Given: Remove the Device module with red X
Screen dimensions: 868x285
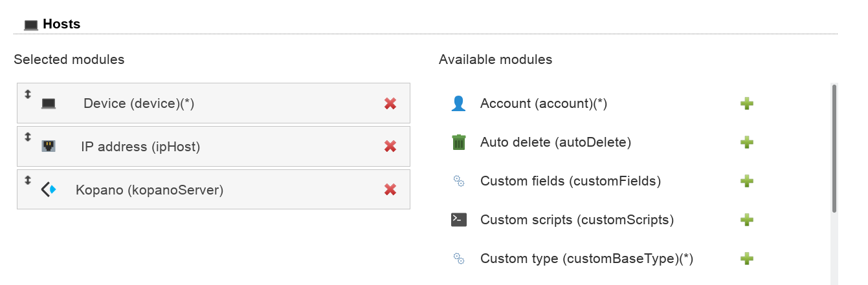Looking at the screenshot, I should [x=390, y=103].
